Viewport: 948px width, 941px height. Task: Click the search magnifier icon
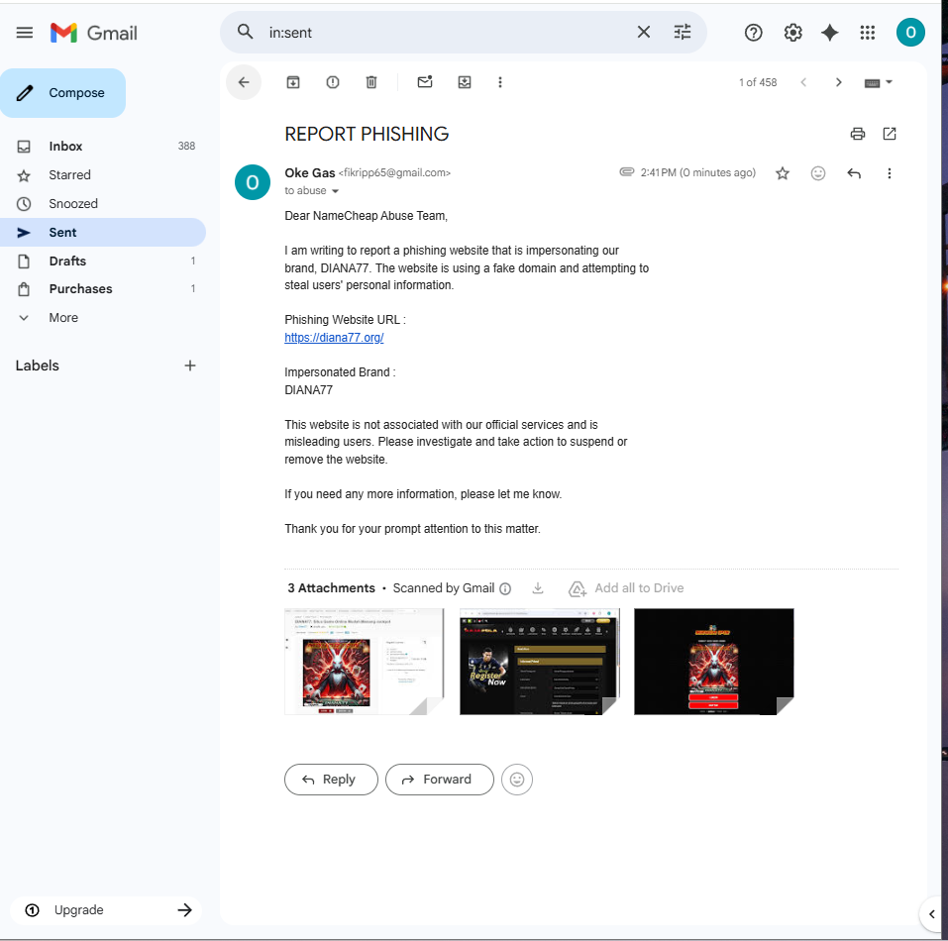(245, 32)
